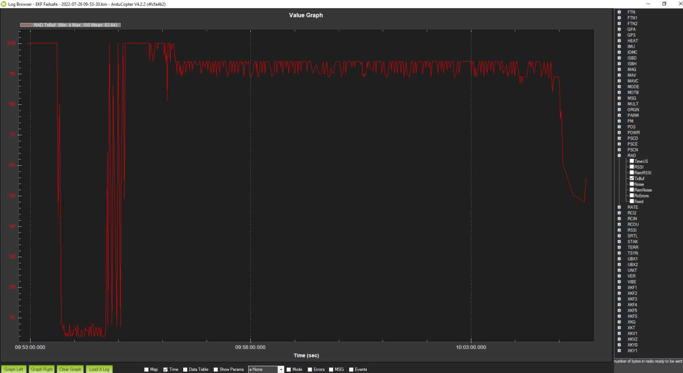Check the RemRSSI field under RAD

(x=631, y=173)
